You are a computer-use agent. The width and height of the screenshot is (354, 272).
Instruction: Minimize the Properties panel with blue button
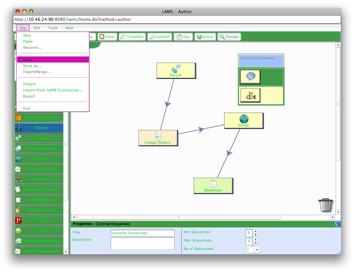(x=337, y=224)
